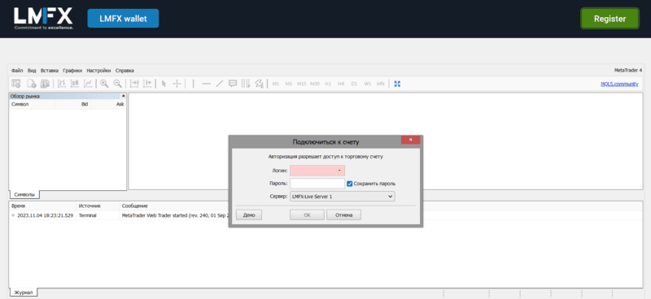The image size is (651, 299).
Task: Open the MQL5.community link
Action: (619, 84)
